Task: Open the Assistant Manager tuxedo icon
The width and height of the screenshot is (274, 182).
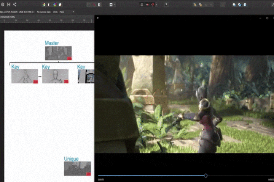Action: tap(166, 5)
